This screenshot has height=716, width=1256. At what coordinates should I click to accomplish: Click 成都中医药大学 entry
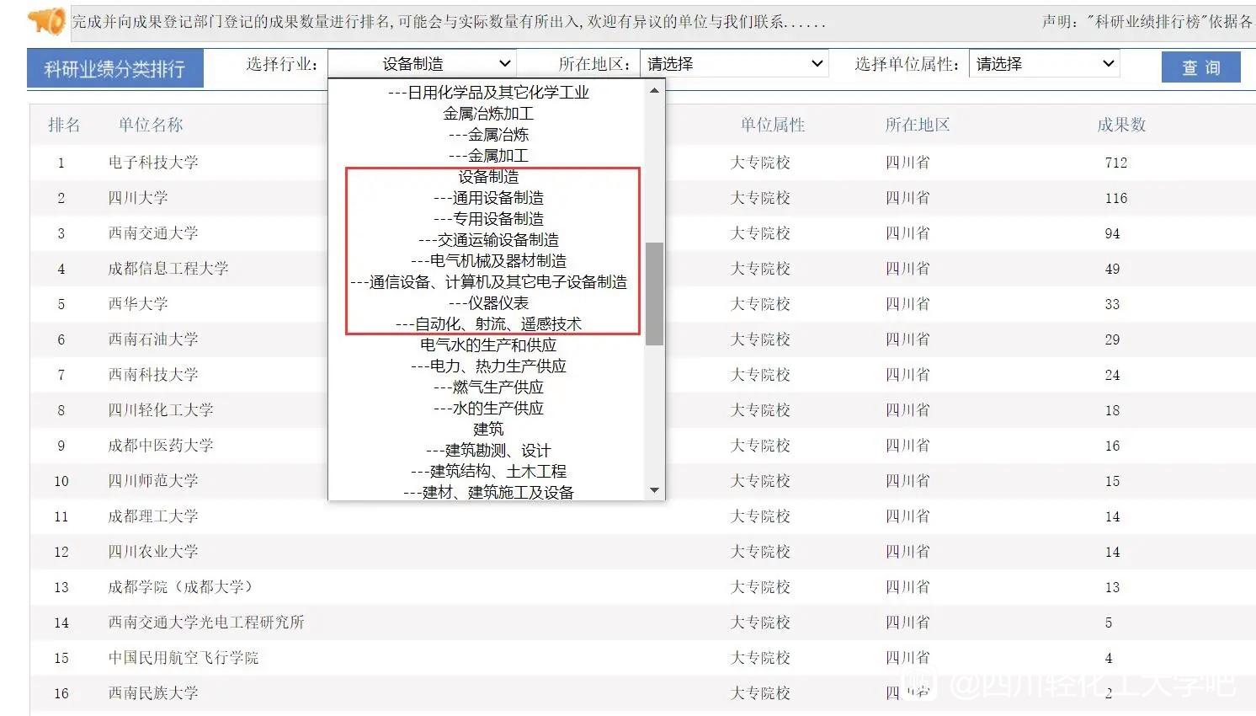click(x=161, y=446)
